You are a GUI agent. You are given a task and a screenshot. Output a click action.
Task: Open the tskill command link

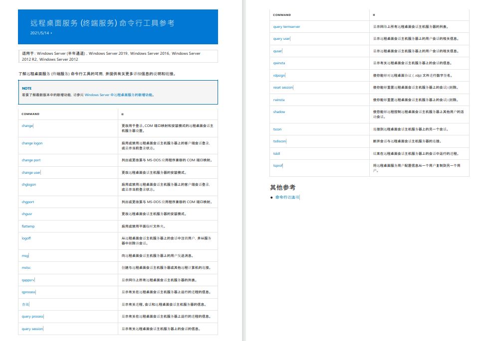click(277, 153)
